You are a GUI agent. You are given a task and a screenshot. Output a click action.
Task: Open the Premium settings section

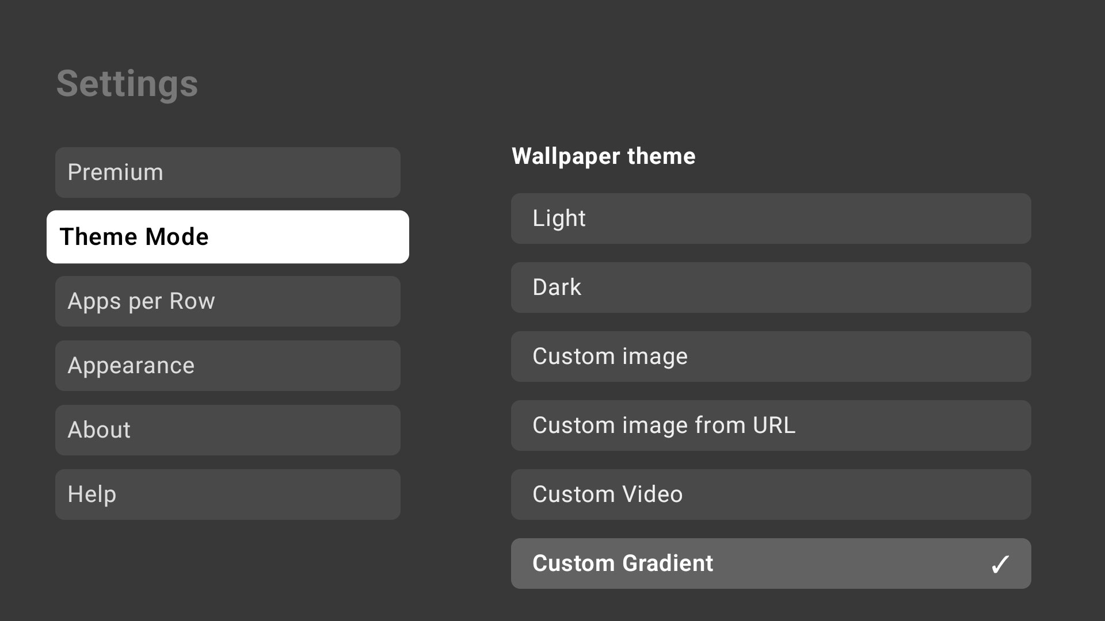228,172
